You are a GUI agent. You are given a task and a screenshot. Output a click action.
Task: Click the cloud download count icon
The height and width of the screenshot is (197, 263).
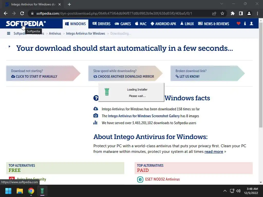click(96, 109)
